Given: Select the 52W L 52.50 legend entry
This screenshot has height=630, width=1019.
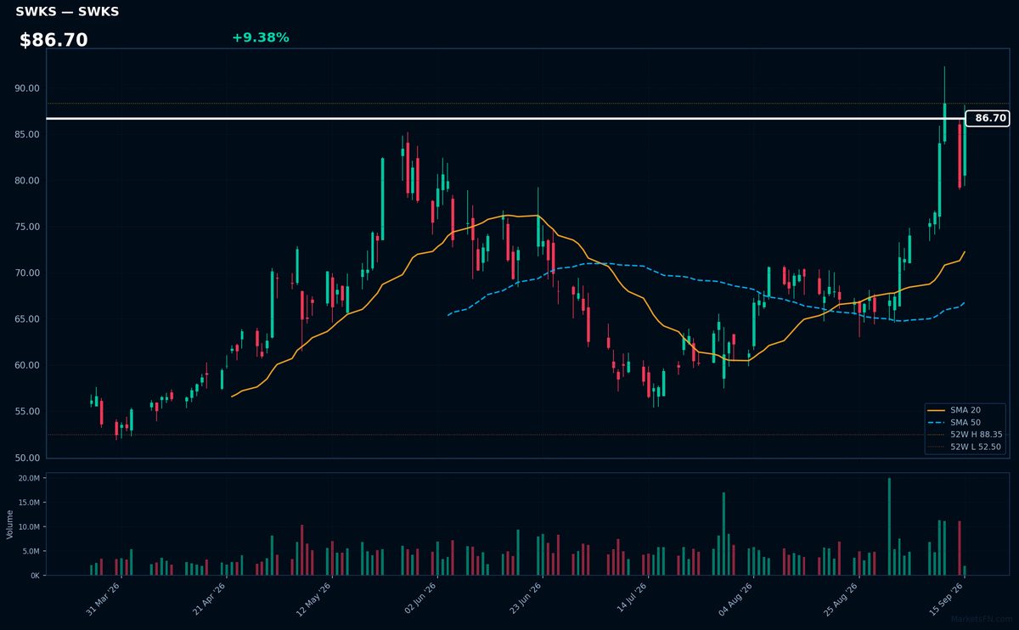Looking at the screenshot, I should 966,447.
